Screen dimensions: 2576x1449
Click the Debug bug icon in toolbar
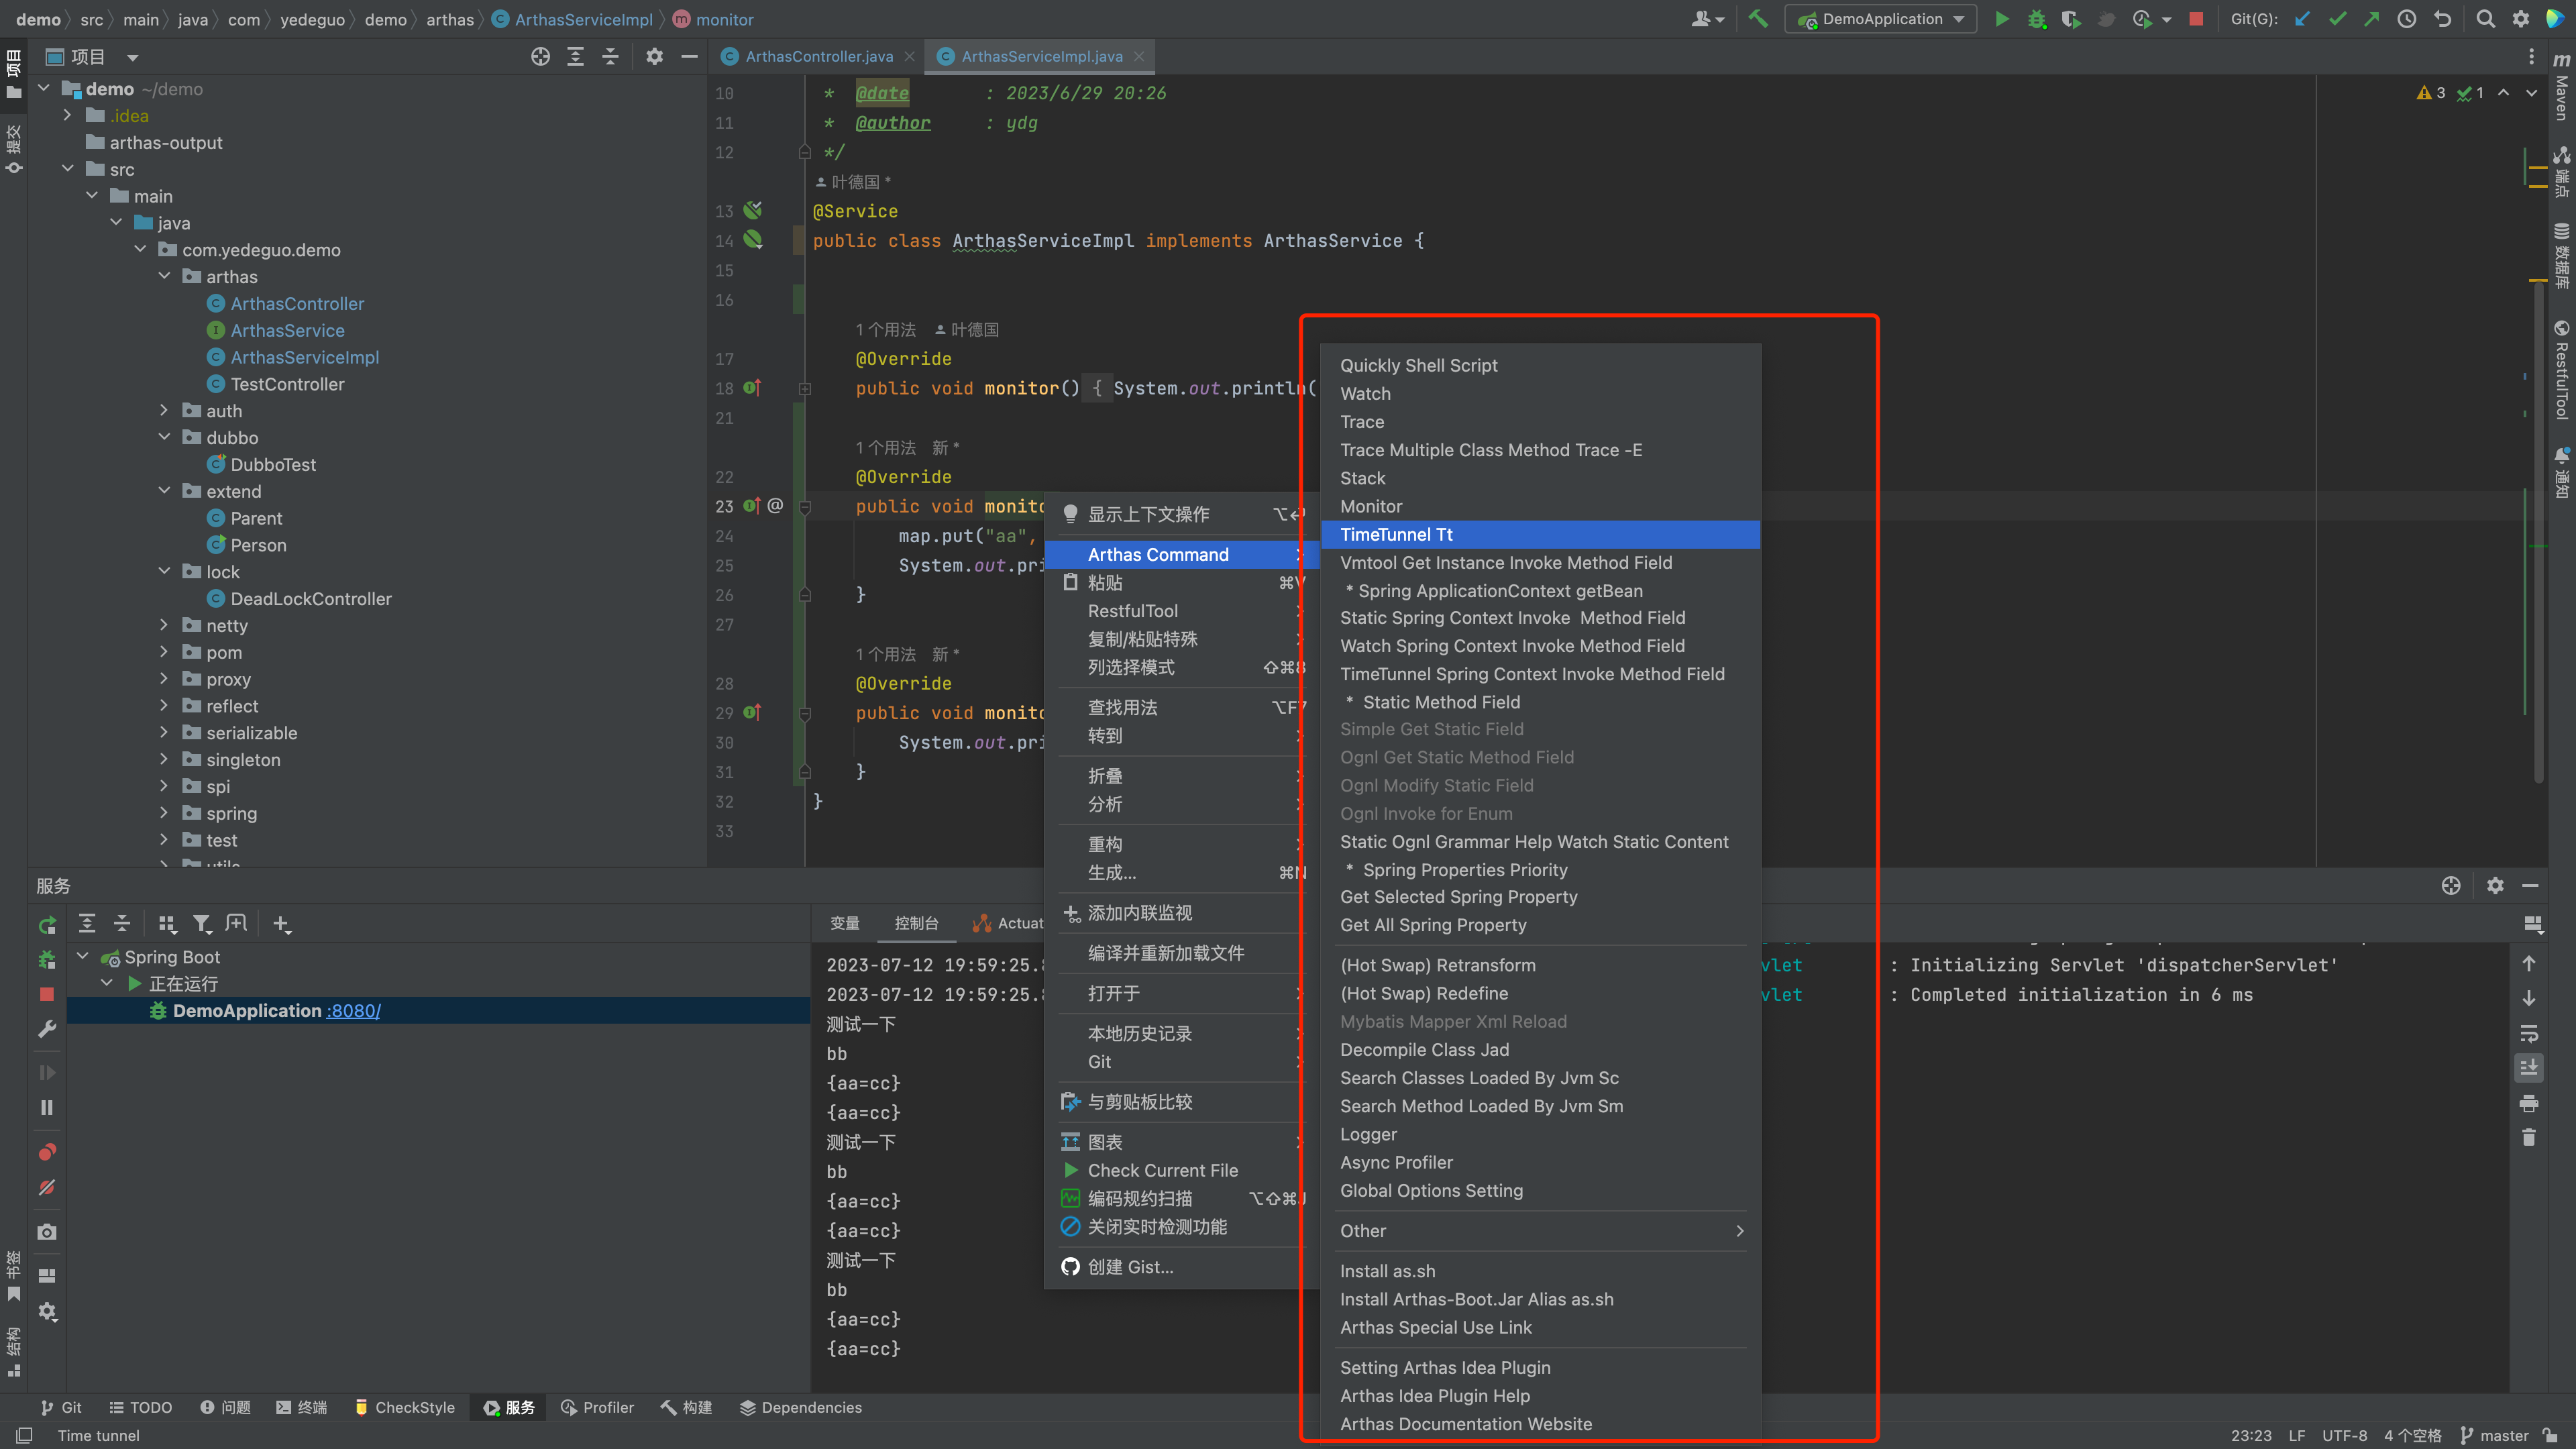2036,19
